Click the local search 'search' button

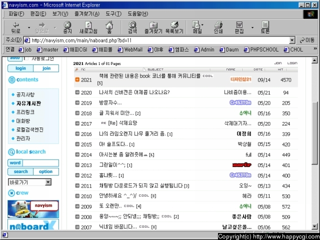(20, 171)
